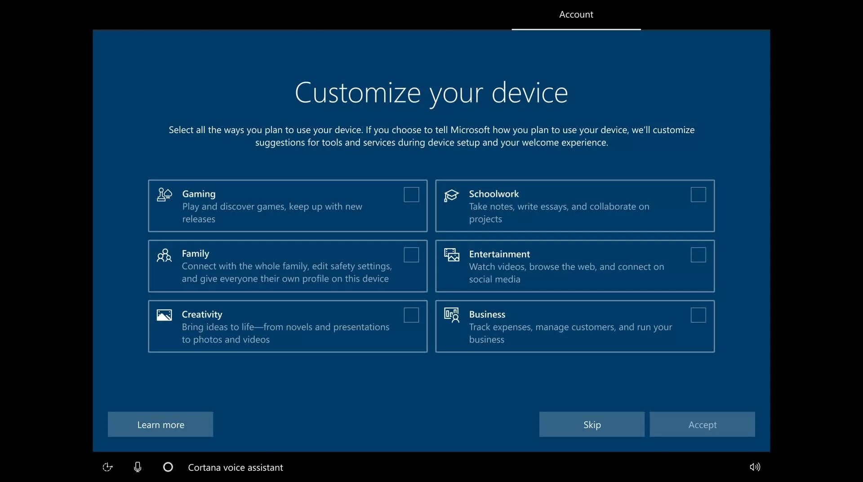Click the Learn more button
The width and height of the screenshot is (863, 482).
pyautogui.click(x=160, y=424)
